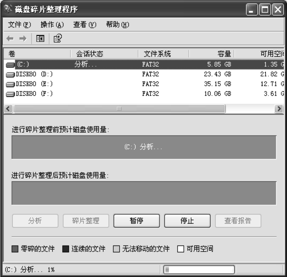Sort by the 会话状态 column header
This screenshot has height=277, width=287.
coord(104,54)
